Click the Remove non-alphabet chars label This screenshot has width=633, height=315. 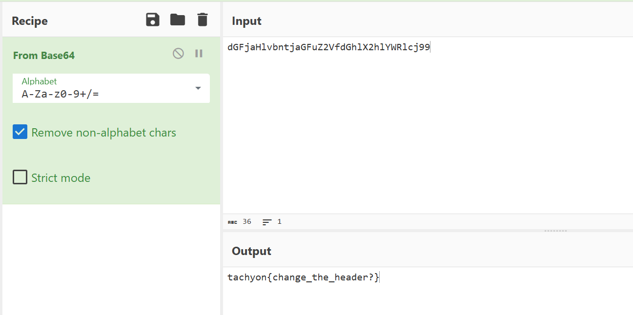point(103,133)
